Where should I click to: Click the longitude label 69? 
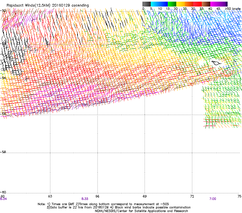(145, 196)
